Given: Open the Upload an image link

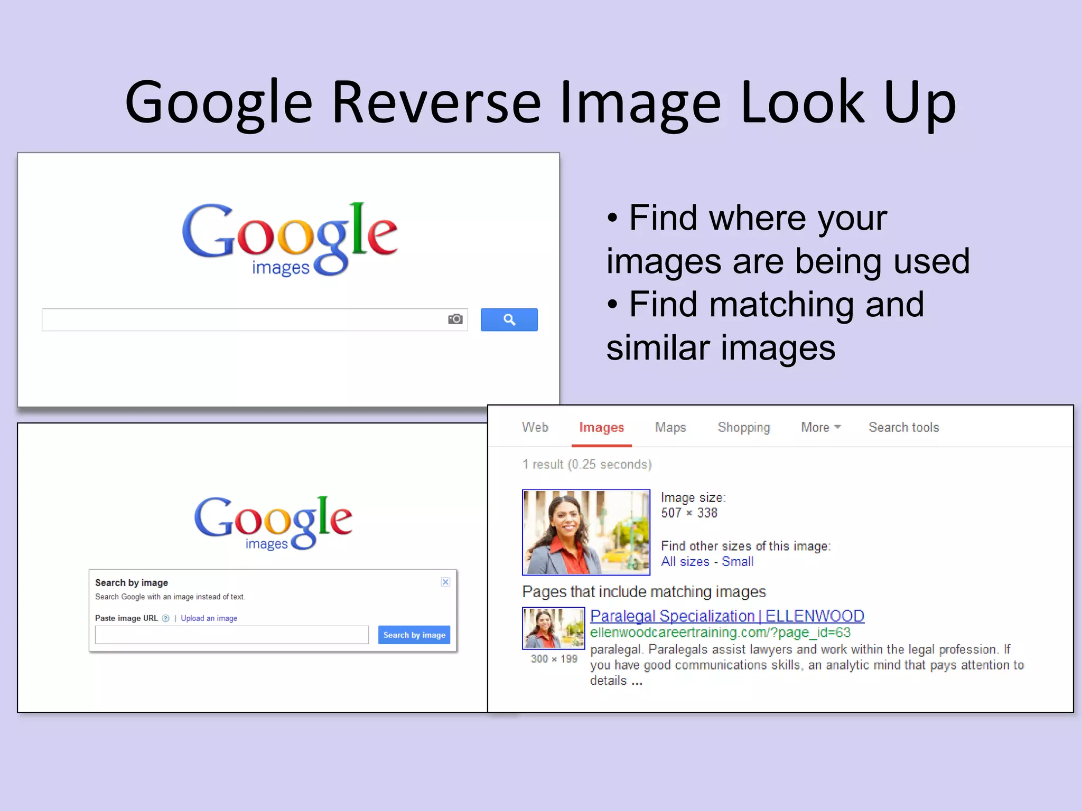Looking at the screenshot, I should (x=209, y=618).
